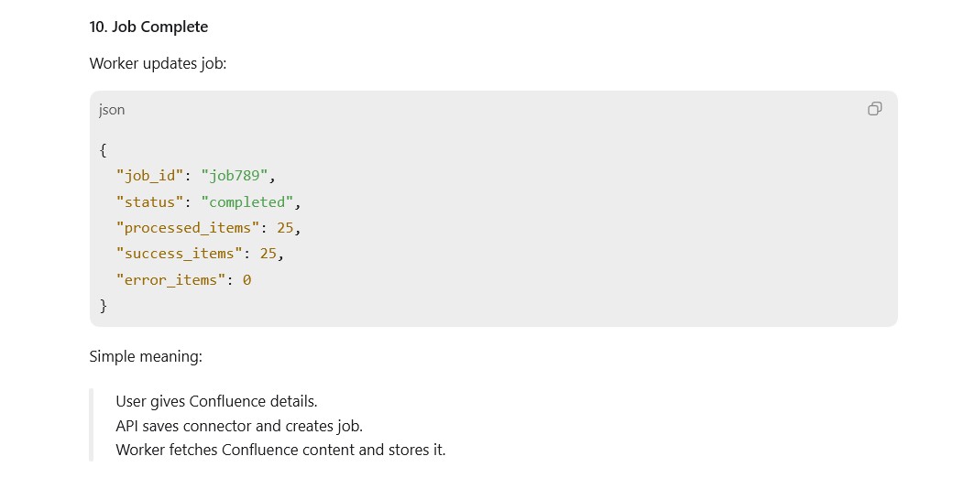Click the "error_items" key
Image resolution: width=953 pixels, height=478 pixels.
pyautogui.click(x=170, y=280)
